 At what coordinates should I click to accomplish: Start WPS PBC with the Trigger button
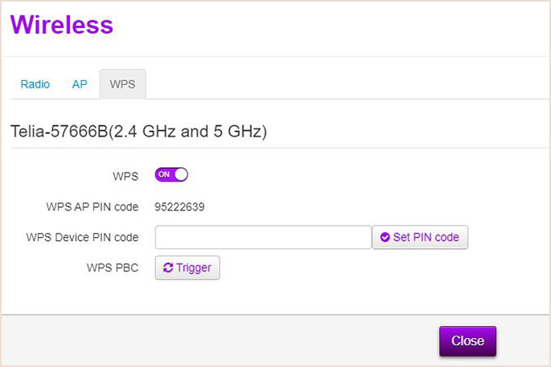pyautogui.click(x=187, y=267)
